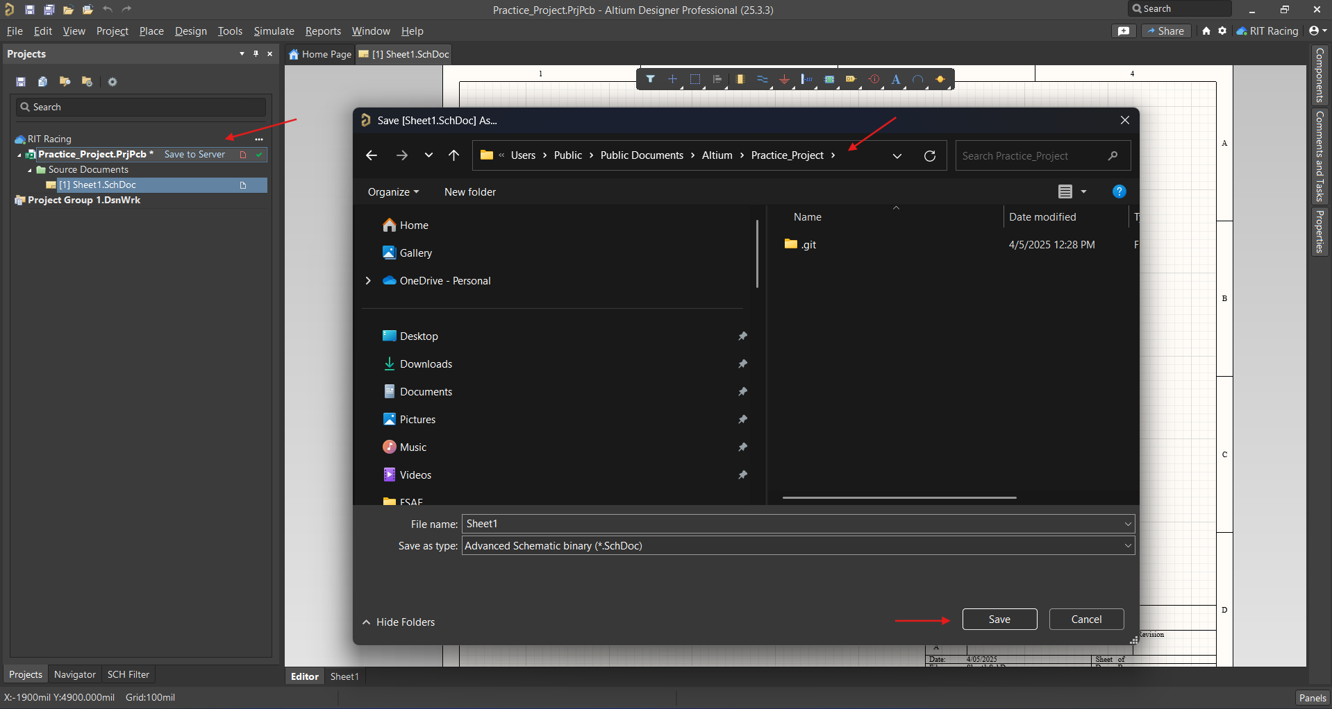Click Open Project icon in title bar
The width and height of the screenshot is (1332, 709).
click(88, 10)
